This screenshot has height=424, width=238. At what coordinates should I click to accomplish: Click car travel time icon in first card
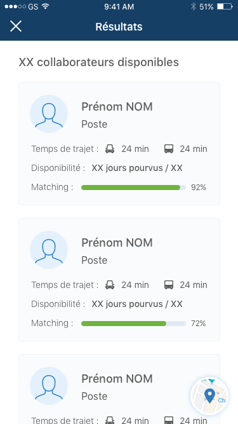110,149
